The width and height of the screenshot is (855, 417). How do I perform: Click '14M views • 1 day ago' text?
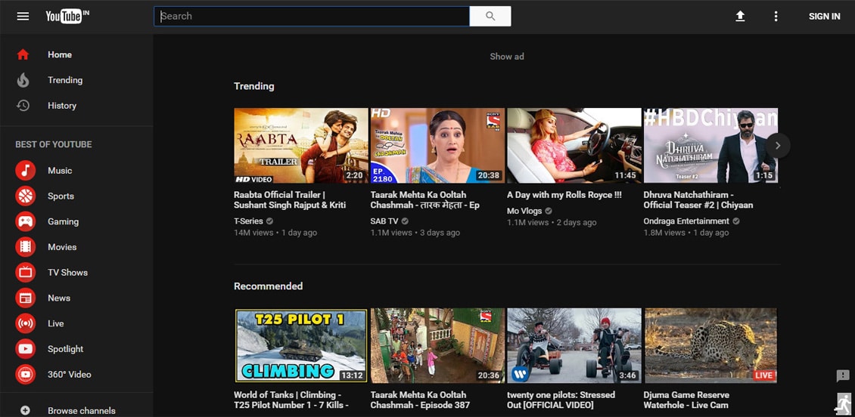pyautogui.click(x=275, y=233)
